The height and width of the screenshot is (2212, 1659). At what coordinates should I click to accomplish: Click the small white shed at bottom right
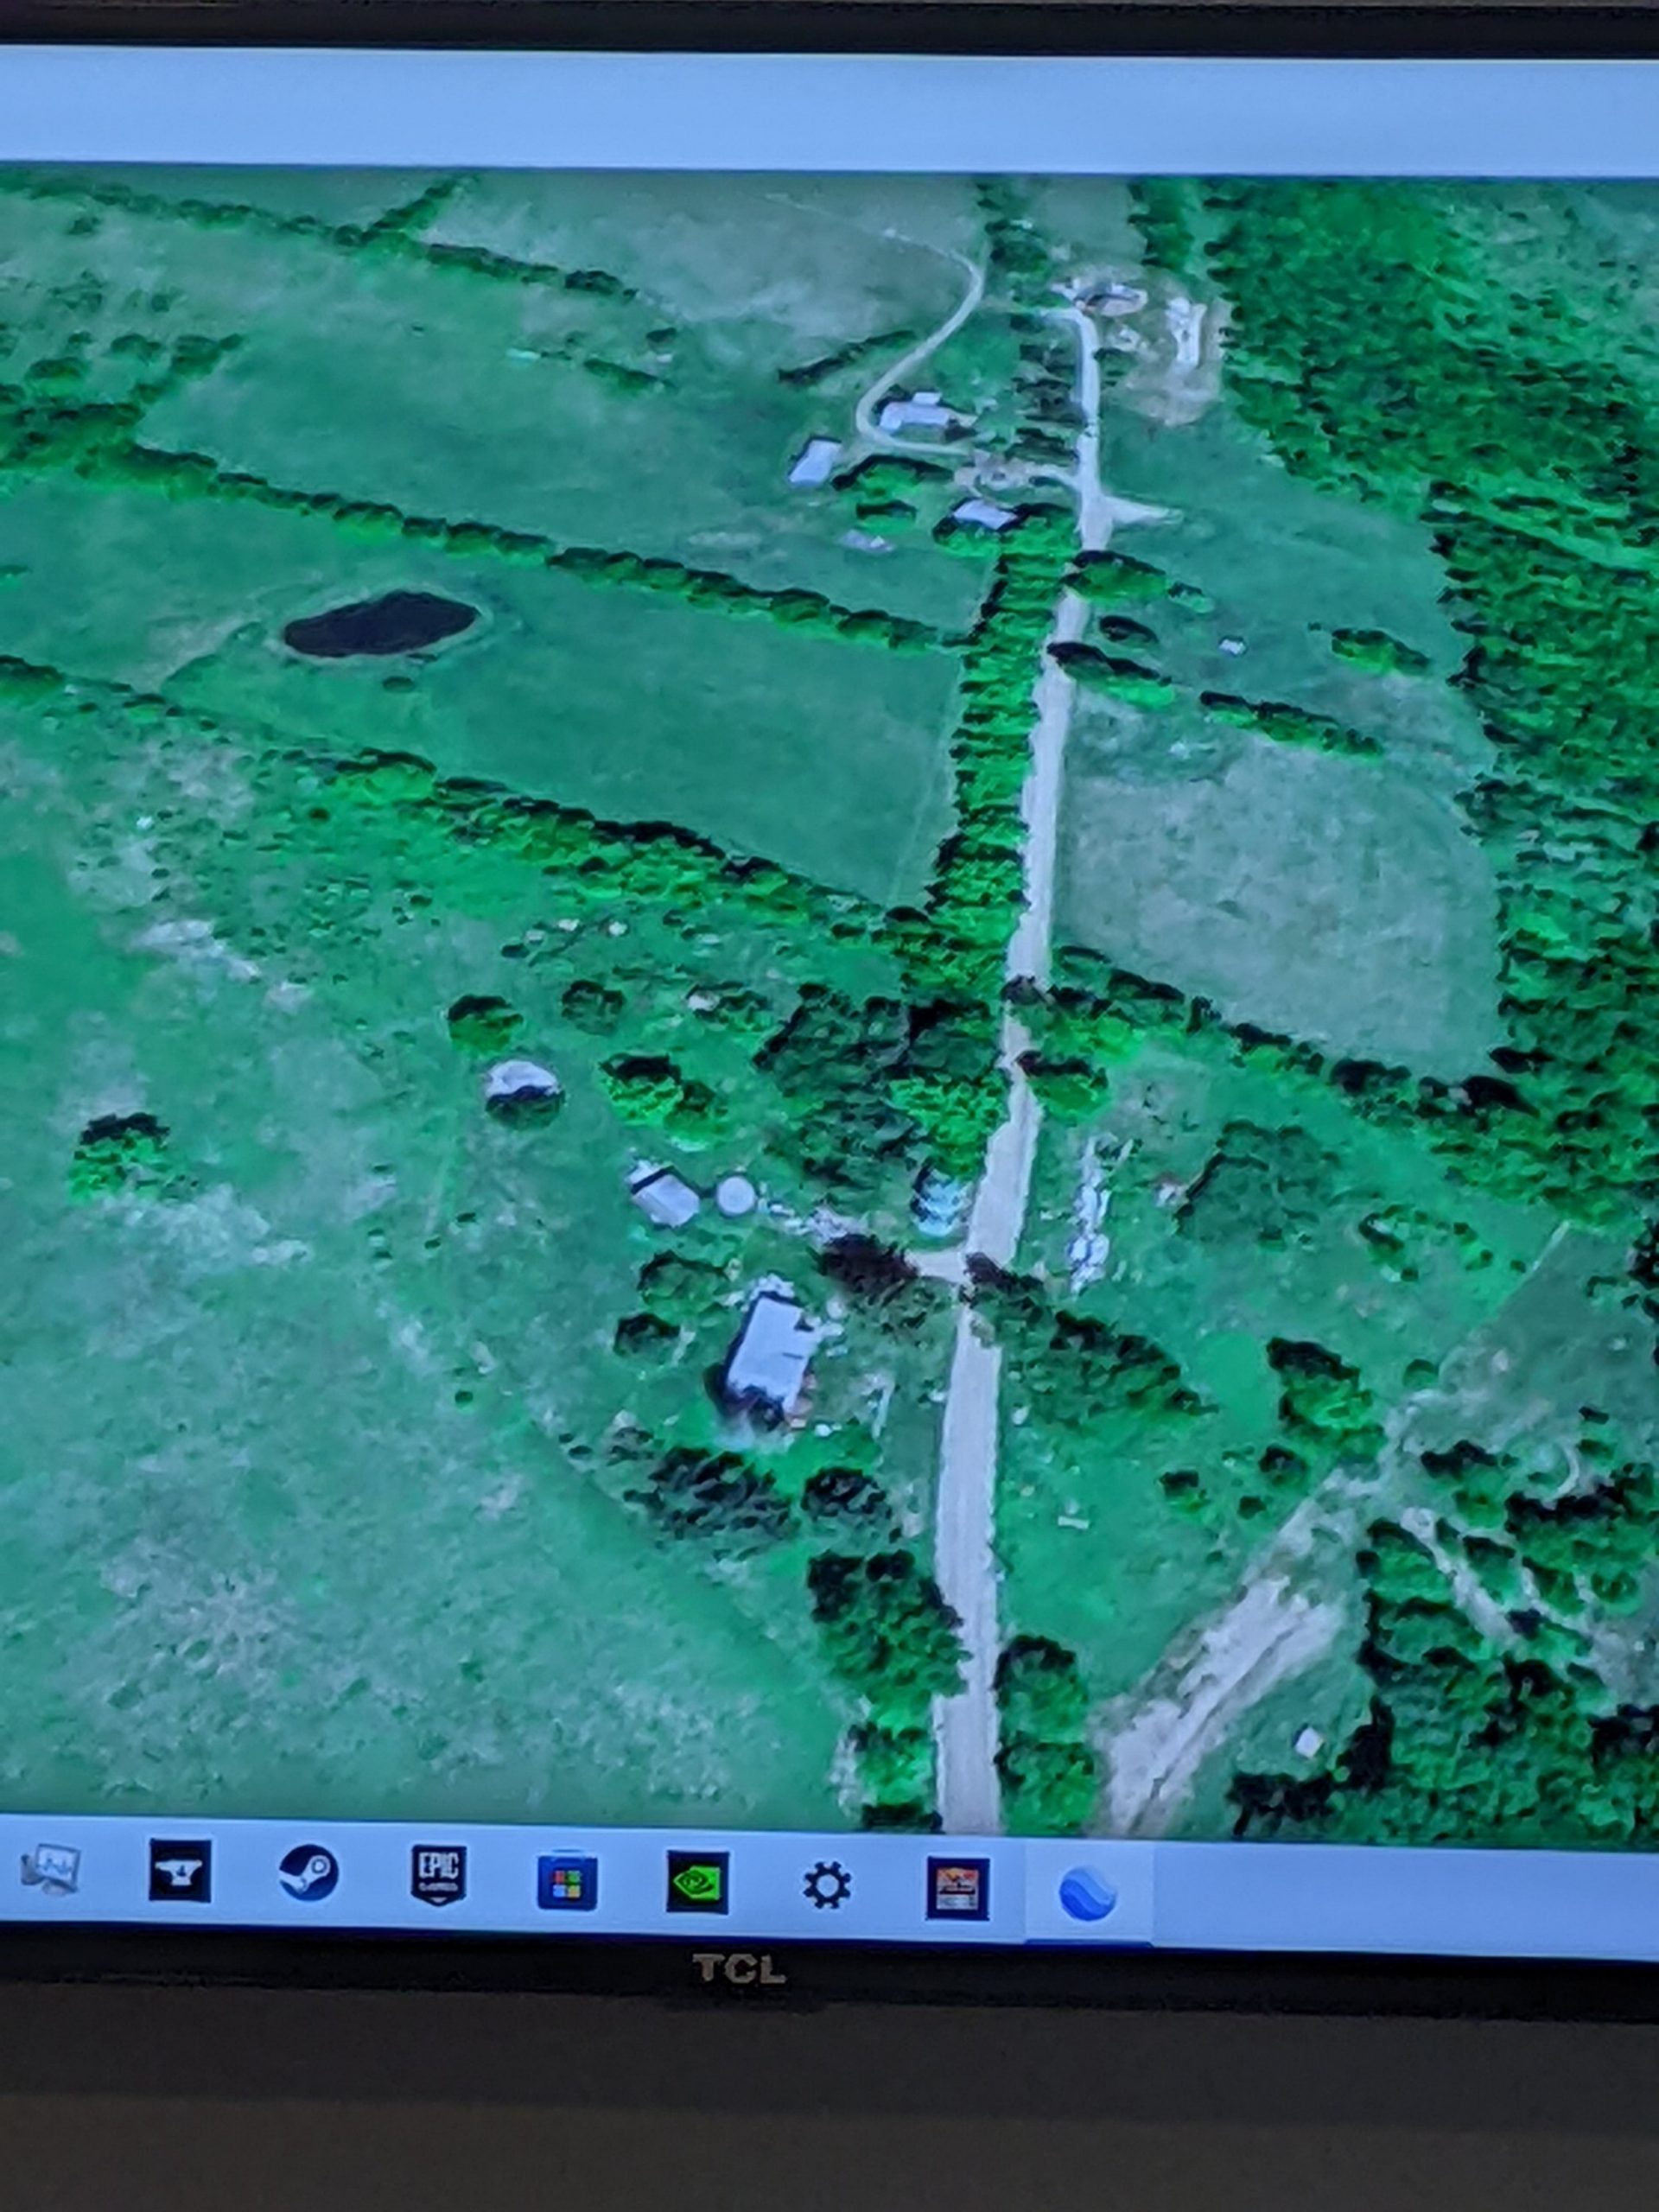pyautogui.click(x=1307, y=1741)
